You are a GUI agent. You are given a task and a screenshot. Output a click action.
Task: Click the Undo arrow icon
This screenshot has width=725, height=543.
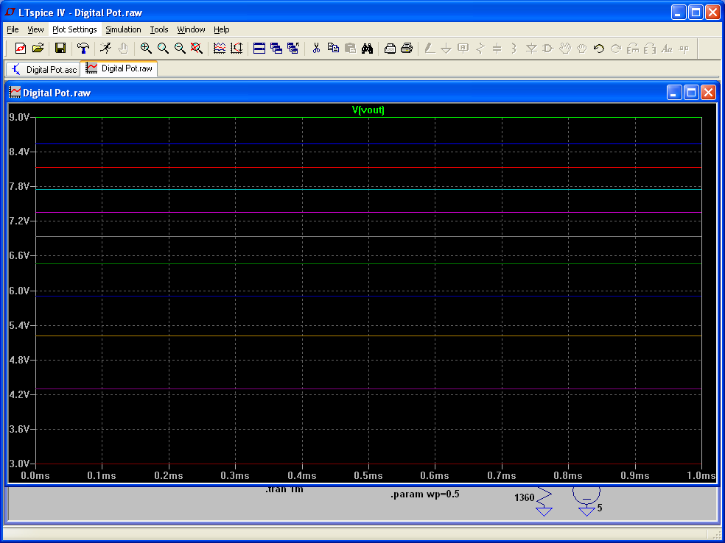coord(599,48)
